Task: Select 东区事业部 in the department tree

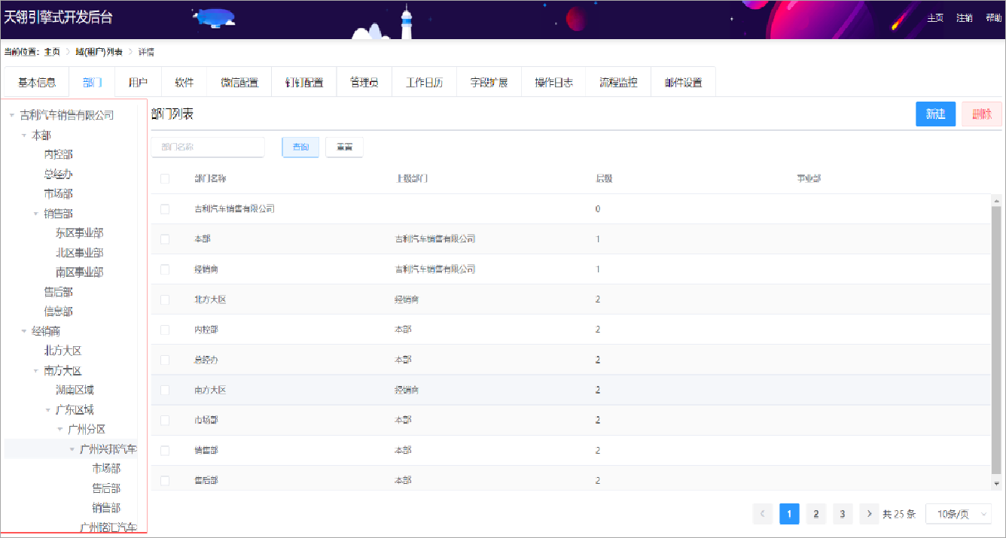Action: tap(79, 233)
